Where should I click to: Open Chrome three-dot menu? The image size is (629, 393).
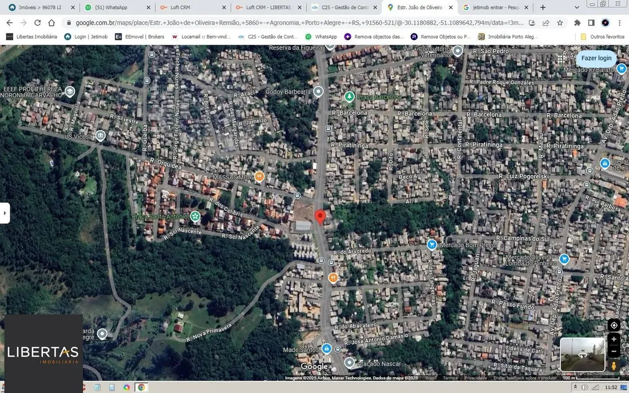619,23
